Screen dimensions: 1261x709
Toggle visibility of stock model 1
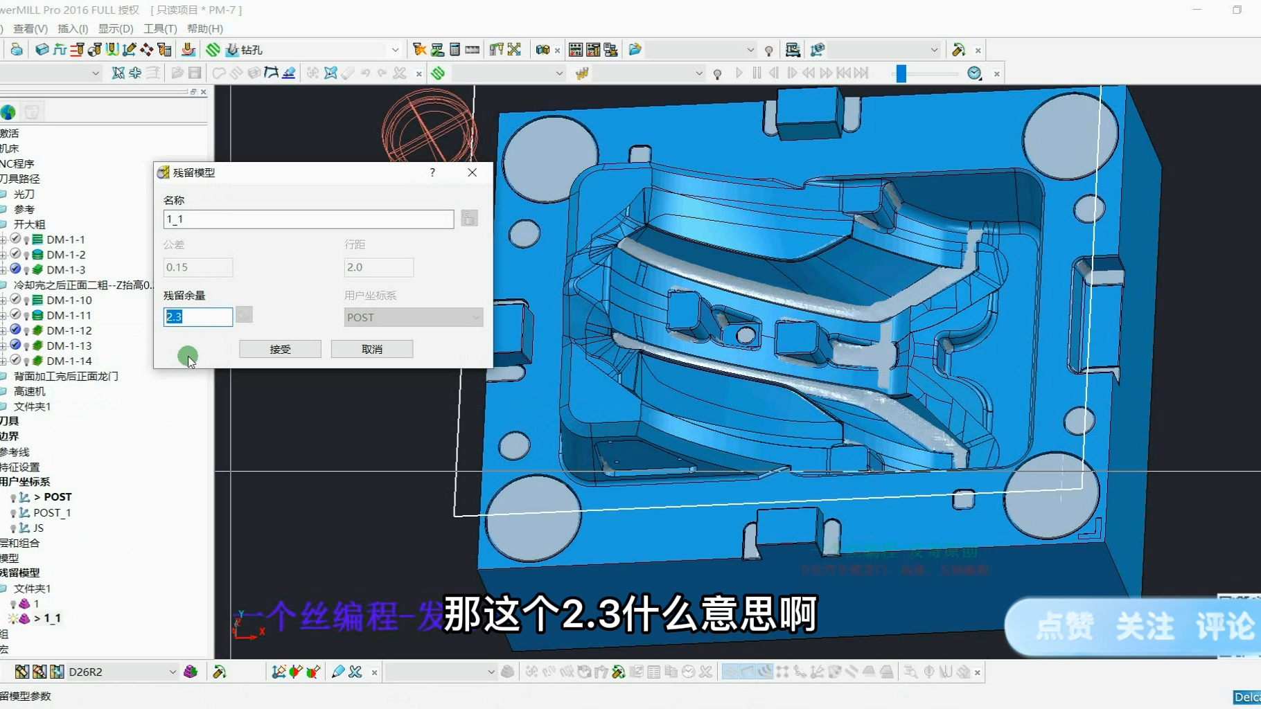pyautogui.click(x=13, y=604)
